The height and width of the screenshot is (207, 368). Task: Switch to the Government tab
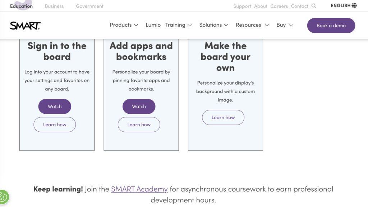pyautogui.click(x=89, y=6)
